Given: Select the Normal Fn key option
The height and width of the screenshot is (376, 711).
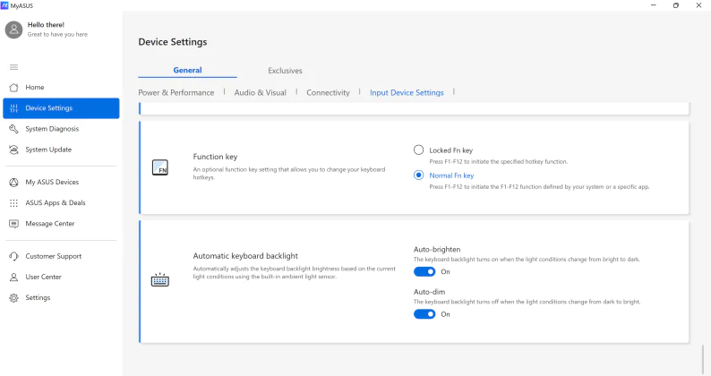Looking at the screenshot, I should pyautogui.click(x=418, y=175).
